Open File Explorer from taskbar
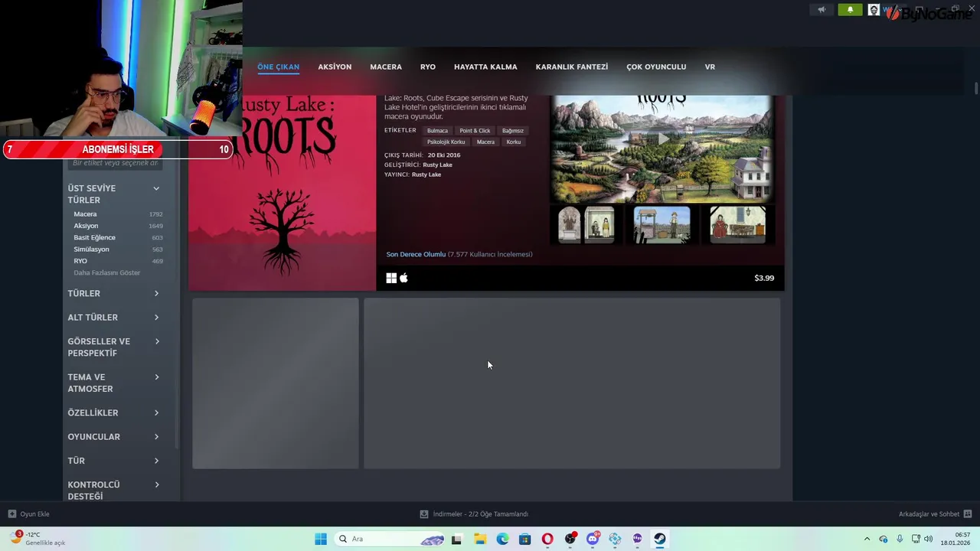 480,539
